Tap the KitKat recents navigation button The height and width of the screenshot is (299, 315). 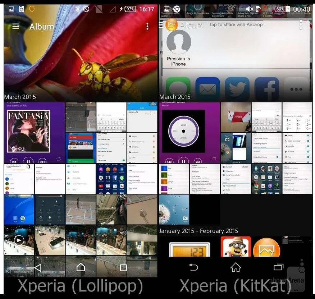(x=278, y=267)
